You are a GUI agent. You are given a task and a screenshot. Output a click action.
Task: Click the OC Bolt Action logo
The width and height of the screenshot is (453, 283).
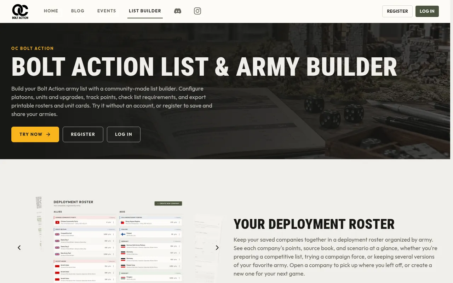[20, 11]
